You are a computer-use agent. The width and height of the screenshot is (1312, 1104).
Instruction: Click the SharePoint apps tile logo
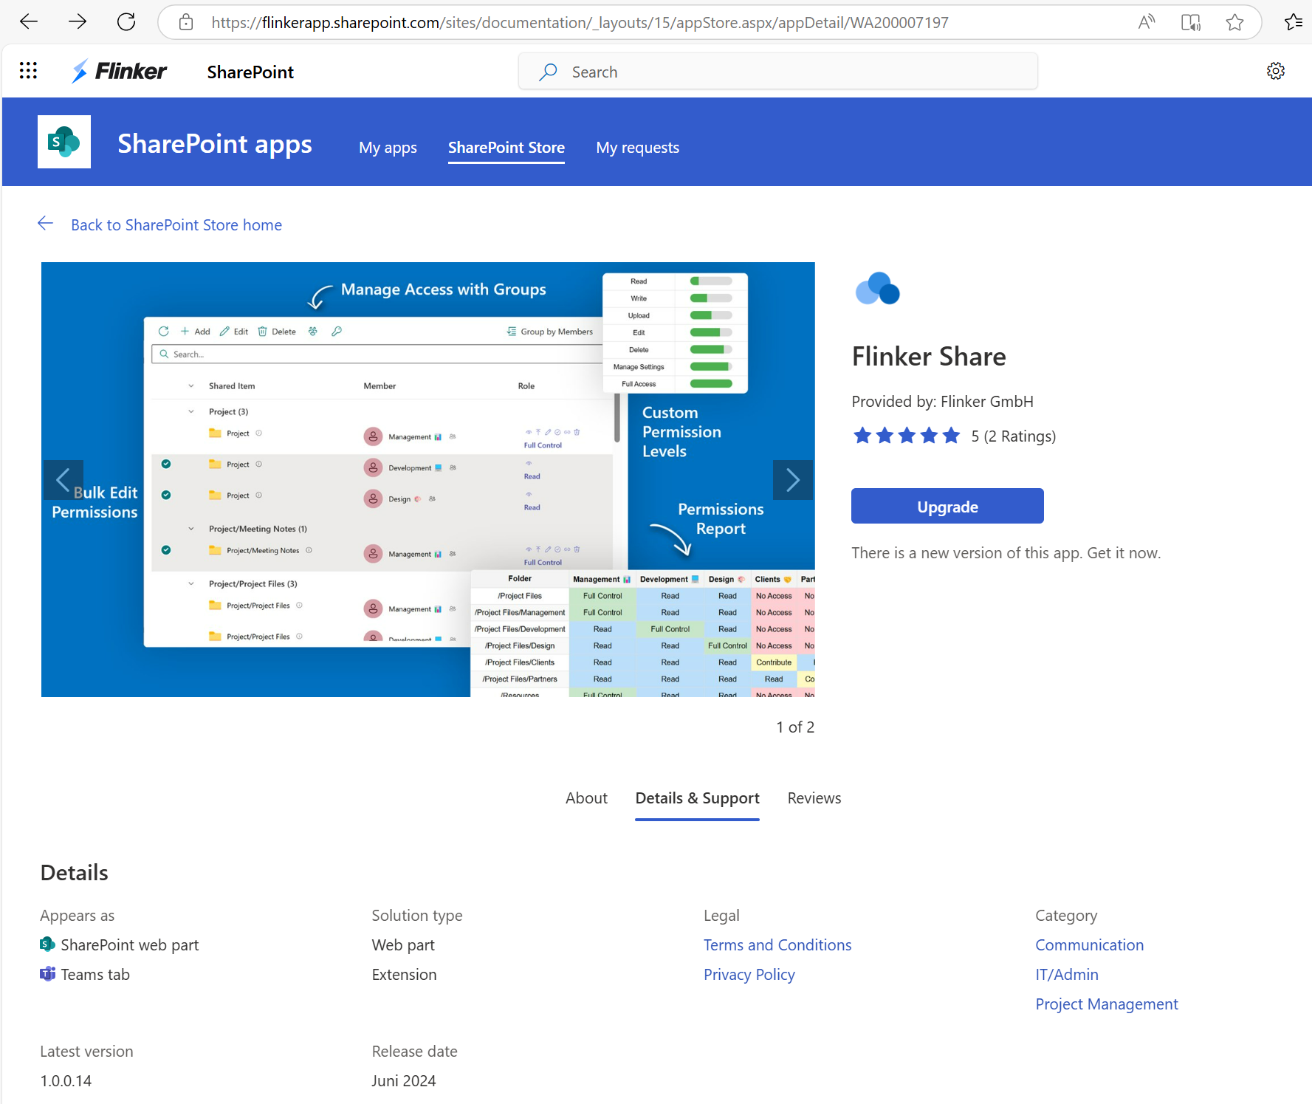[x=63, y=141]
